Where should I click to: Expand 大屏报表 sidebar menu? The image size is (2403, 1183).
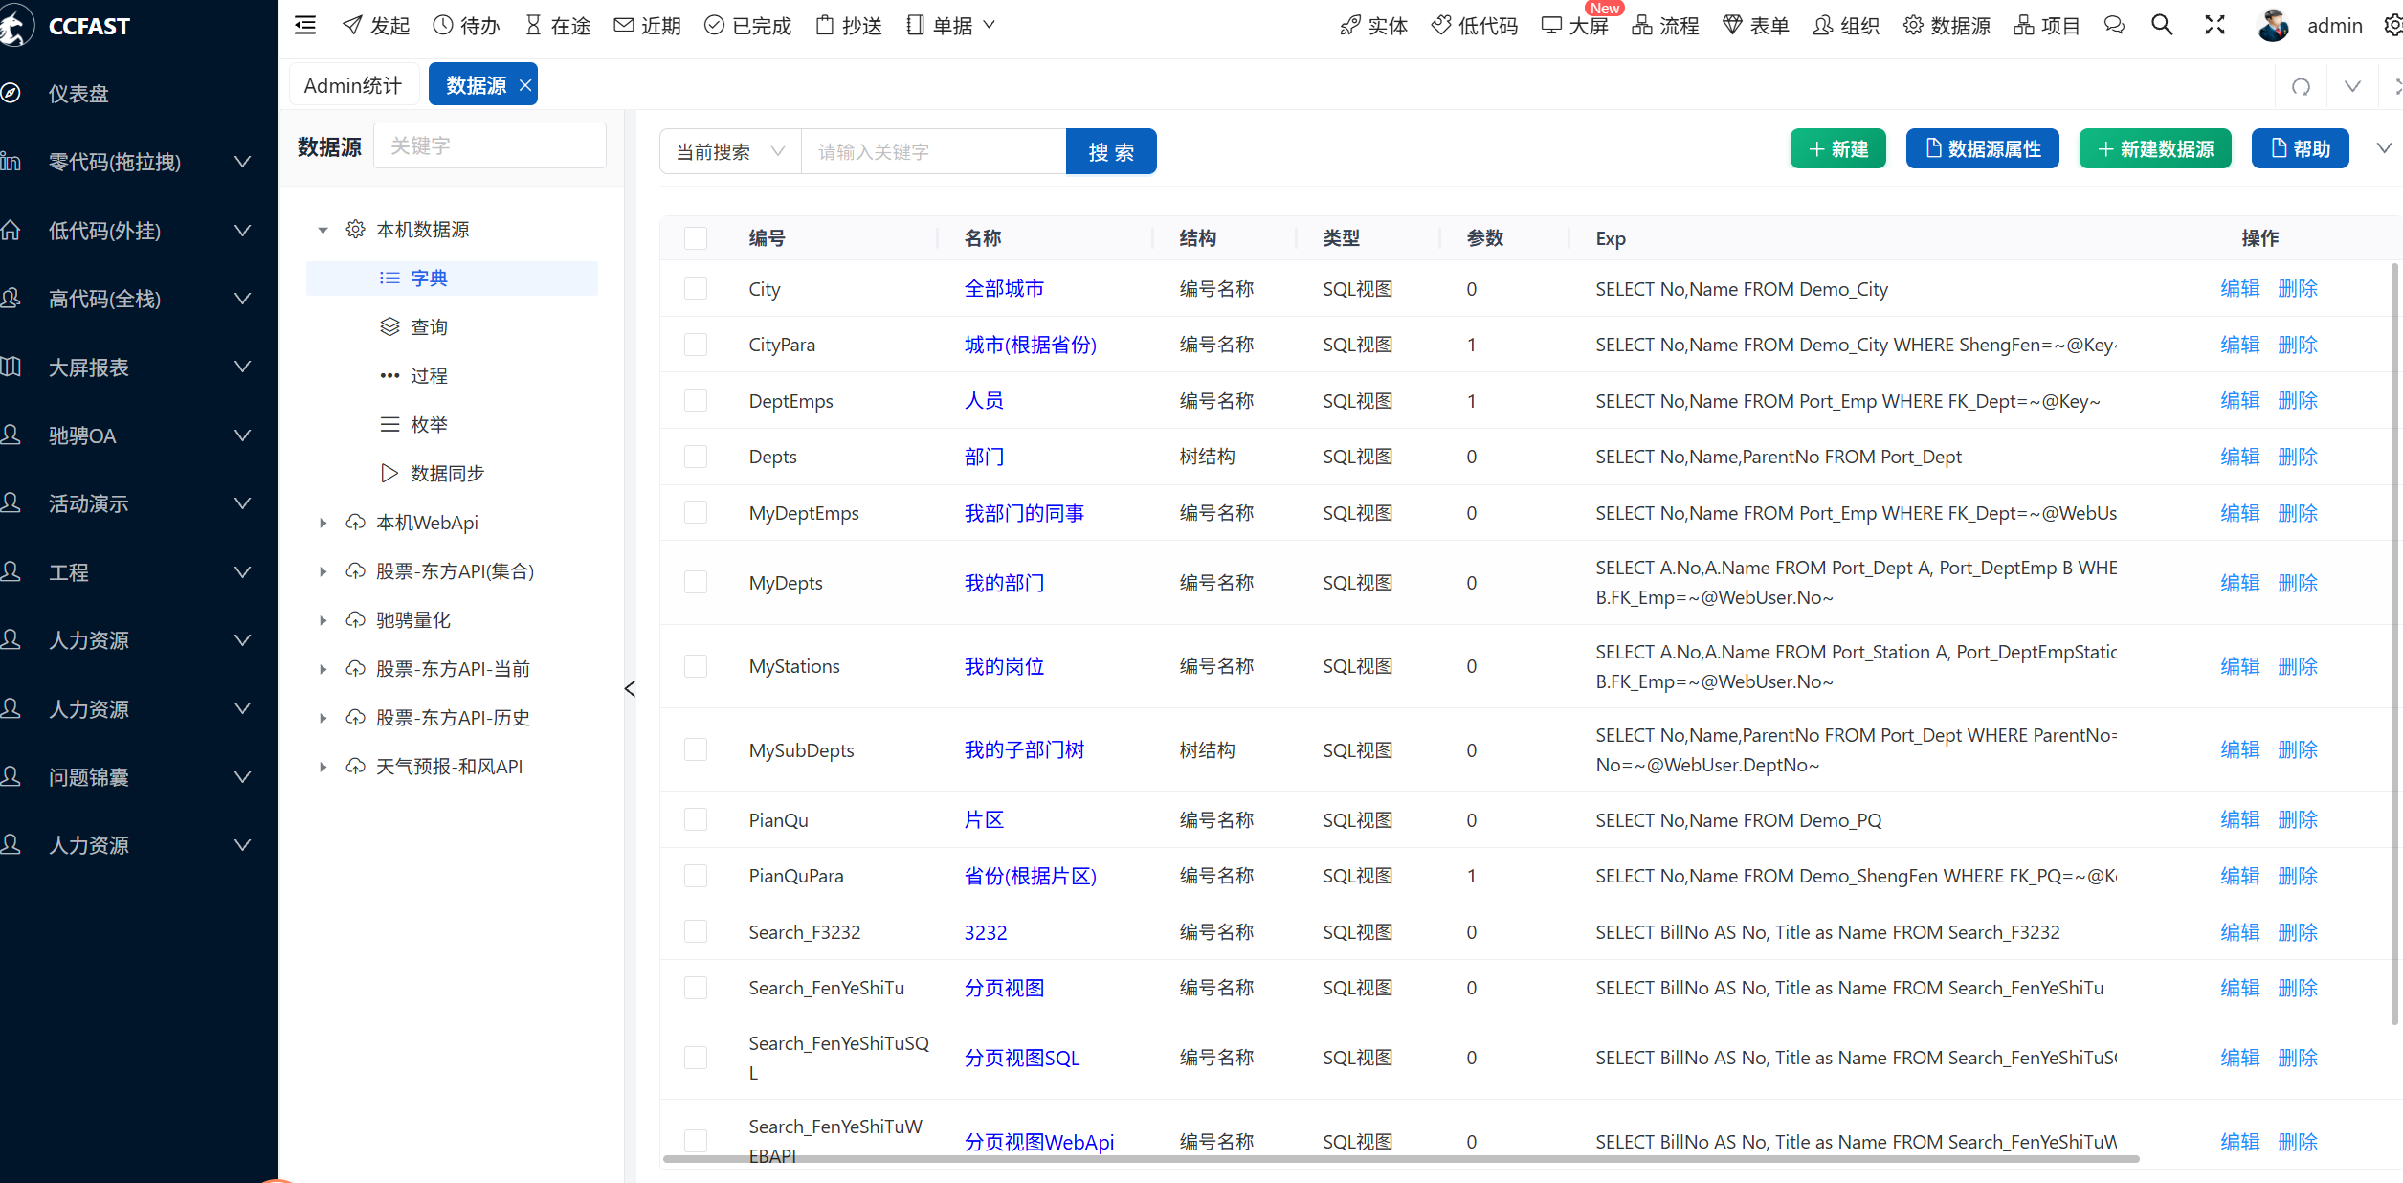pyautogui.click(x=139, y=368)
